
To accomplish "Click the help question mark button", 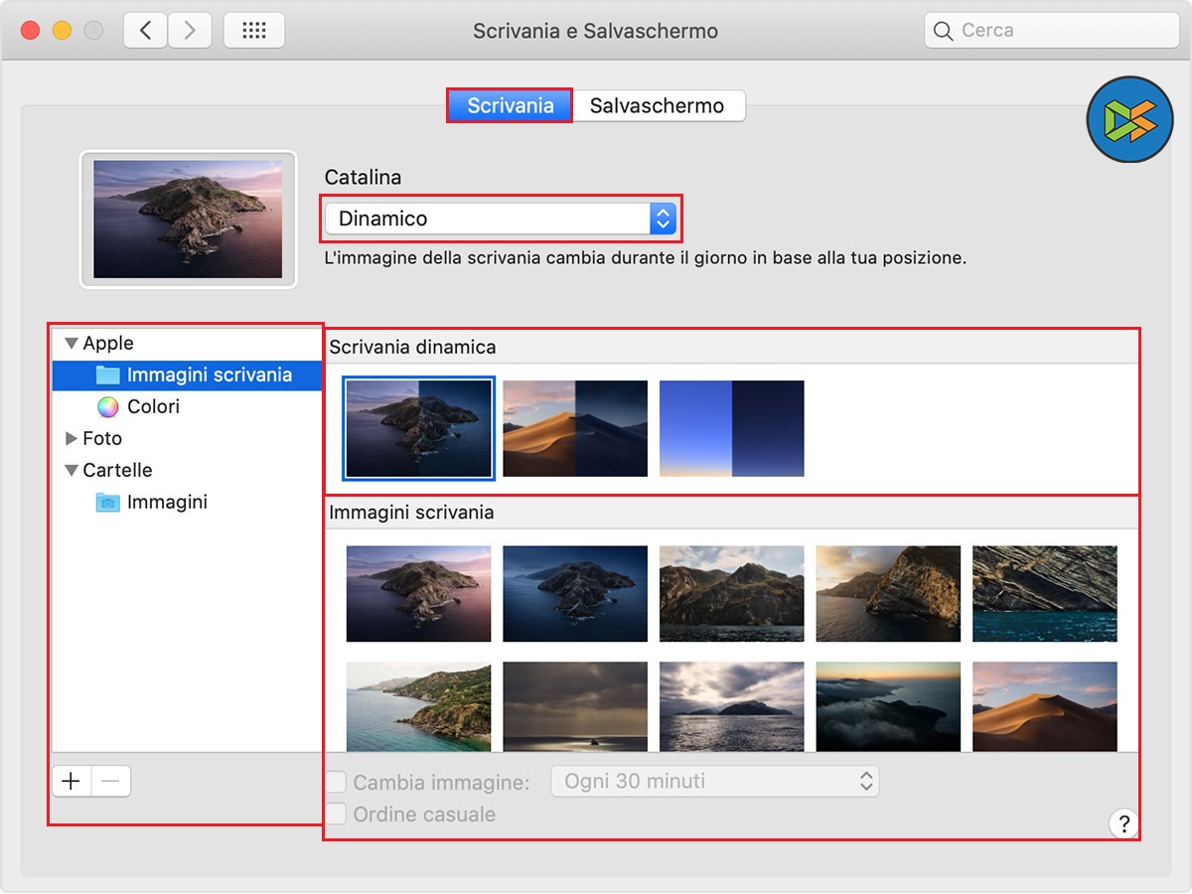I will [1123, 823].
